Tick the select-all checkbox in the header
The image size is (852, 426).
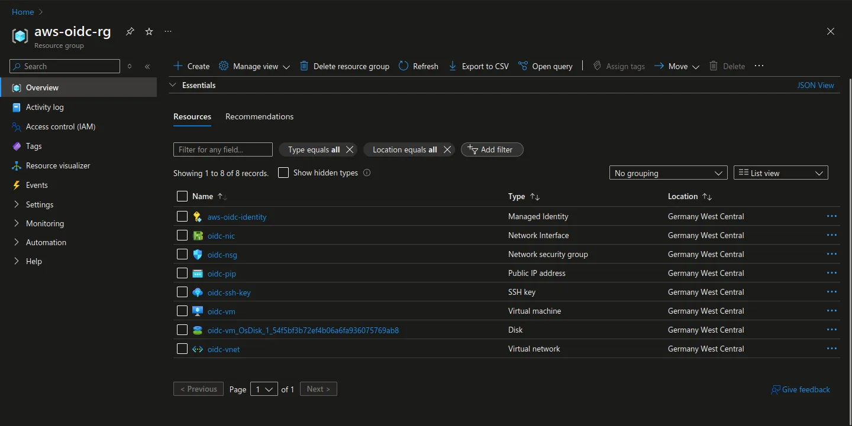point(182,197)
